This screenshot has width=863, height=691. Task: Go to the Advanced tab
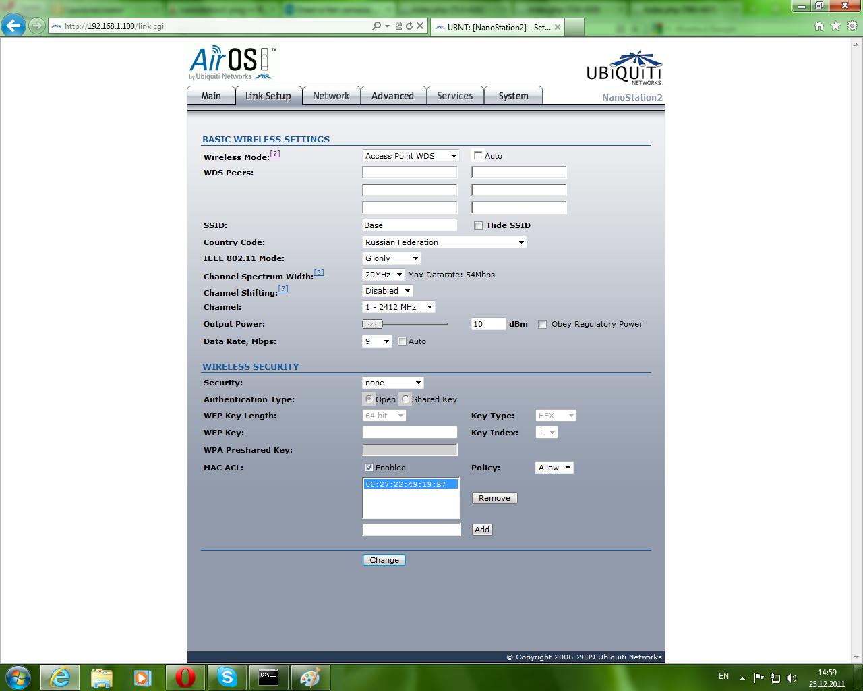tap(393, 96)
